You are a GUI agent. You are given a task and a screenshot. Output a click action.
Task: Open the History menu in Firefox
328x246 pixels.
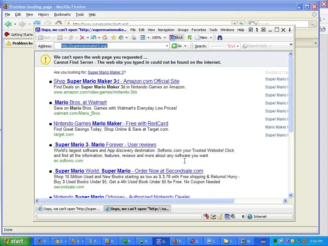coord(44,14)
